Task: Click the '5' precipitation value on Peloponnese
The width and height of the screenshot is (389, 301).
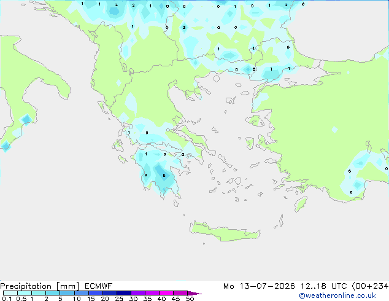Action: click(x=164, y=176)
